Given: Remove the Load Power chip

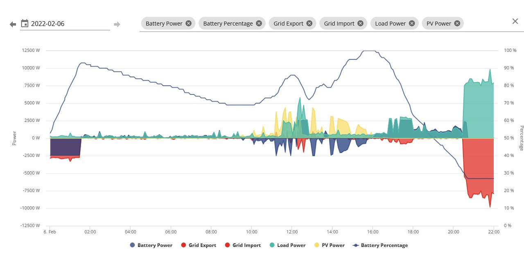Looking at the screenshot, I should (411, 23).
